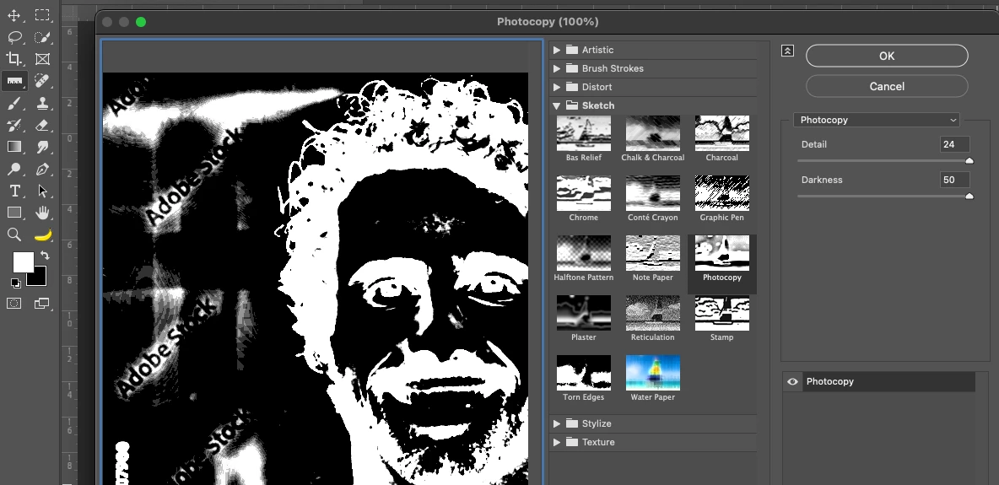
Task: Swap foreground and background colors
Action: click(x=45, y=256)
